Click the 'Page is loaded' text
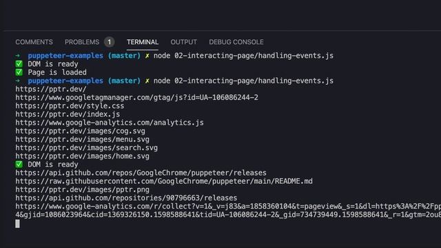Viewport: 441px width, 248px height. pos(57,72)
